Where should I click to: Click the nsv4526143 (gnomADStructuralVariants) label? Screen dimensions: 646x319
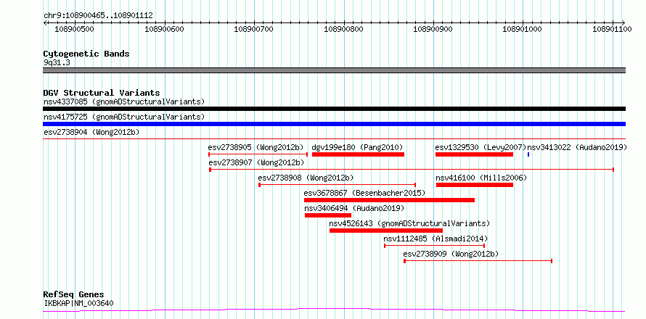(x=409, y=223)
